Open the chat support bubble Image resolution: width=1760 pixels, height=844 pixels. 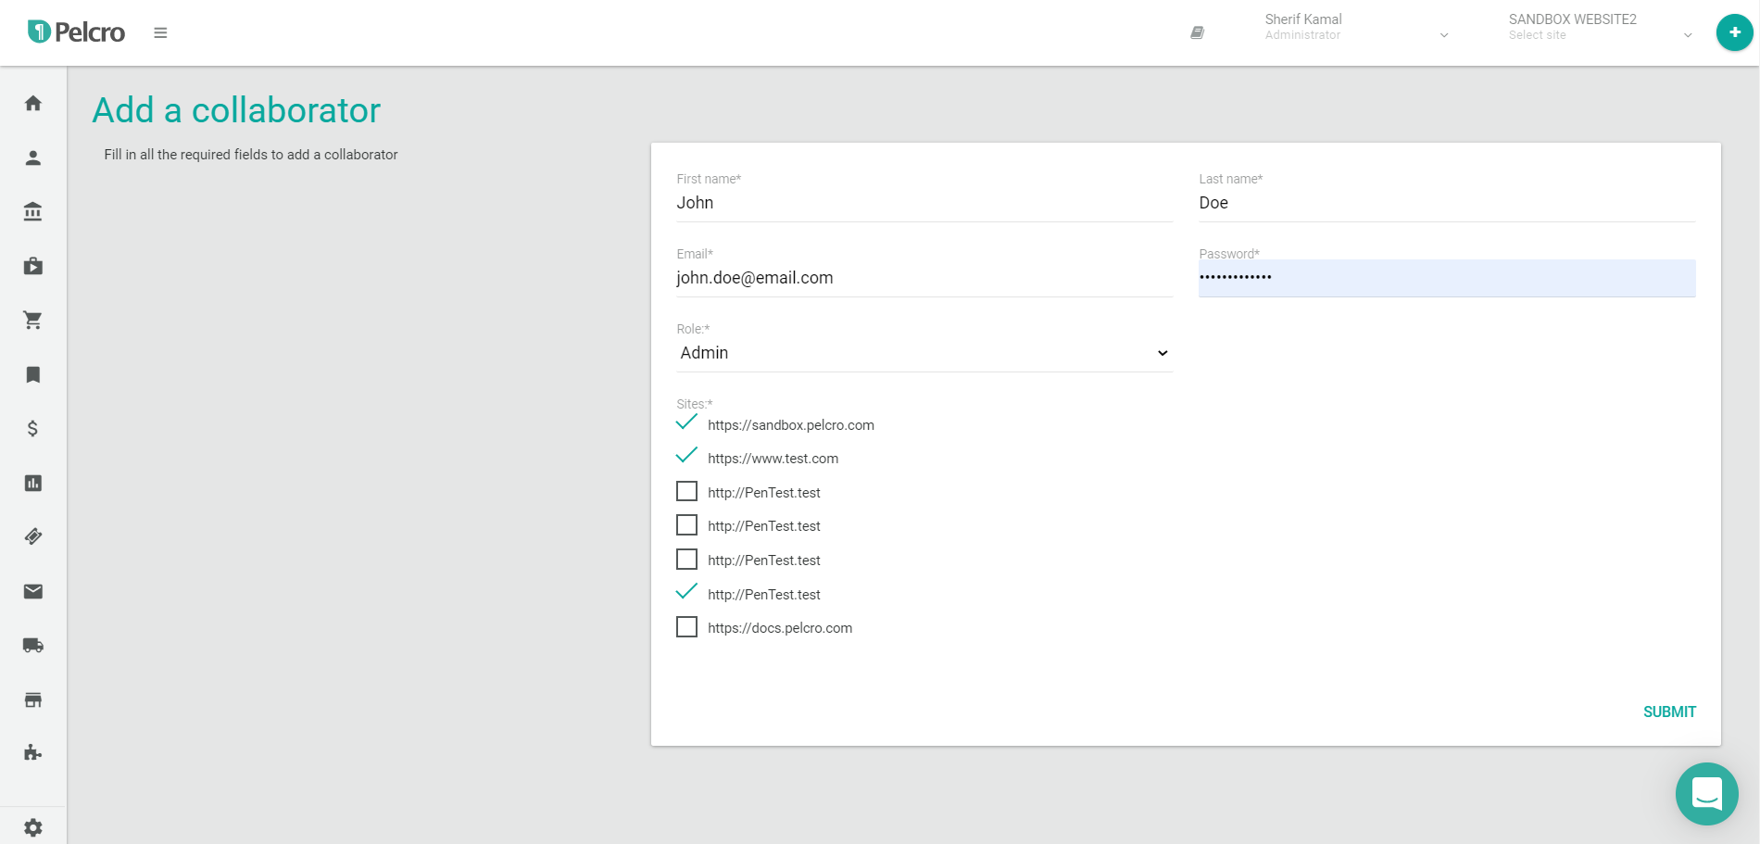pyautogui.click(x=1706, y=793)
